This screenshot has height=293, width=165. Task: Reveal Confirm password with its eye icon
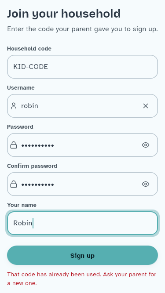(x=146, y=184)
